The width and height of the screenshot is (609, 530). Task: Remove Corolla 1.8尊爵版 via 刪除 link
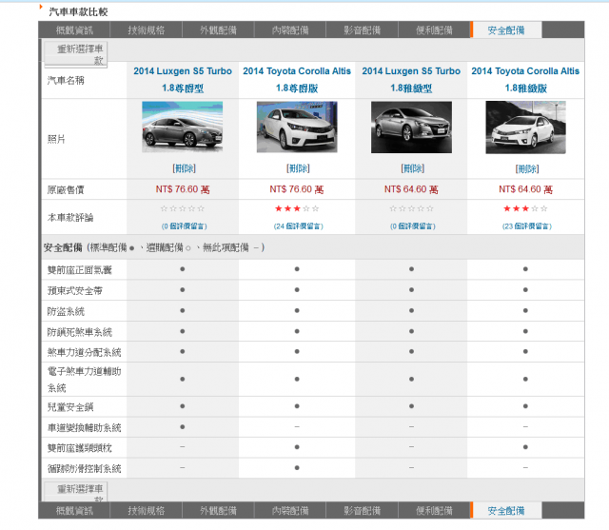pos(298,168)
